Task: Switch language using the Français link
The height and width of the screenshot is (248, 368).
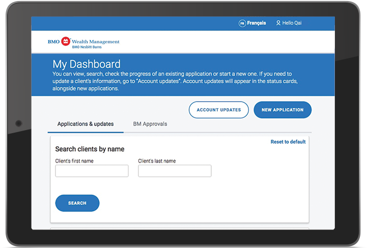Action: [257, 23]
